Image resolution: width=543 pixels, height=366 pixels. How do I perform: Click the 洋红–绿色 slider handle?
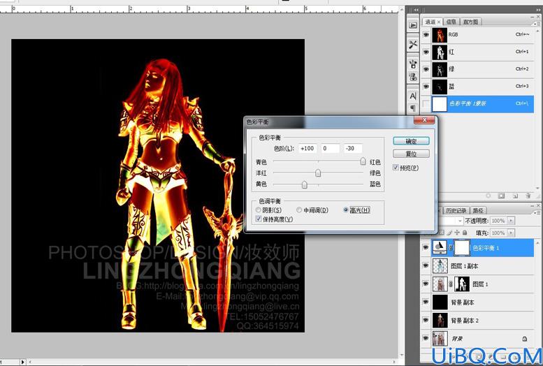pyautogui.click(x=318, y=173)
